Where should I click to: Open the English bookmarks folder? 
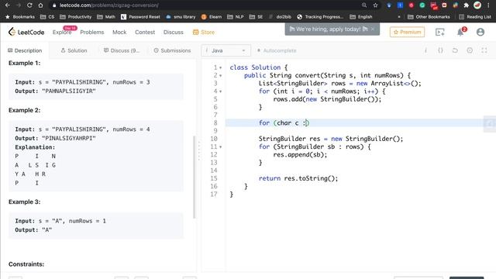coord(361,17)
